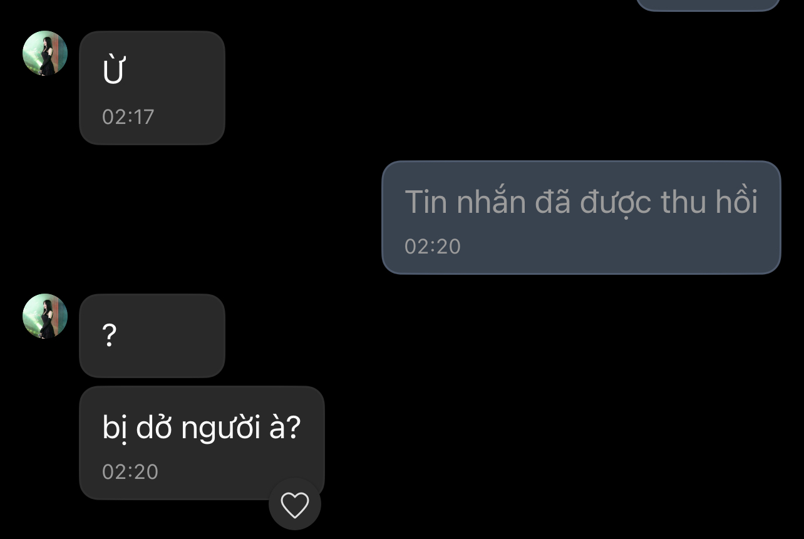Select the "bị dở người à?" message bubble
This screenshot has width=804, height=539.
(201, 442)
